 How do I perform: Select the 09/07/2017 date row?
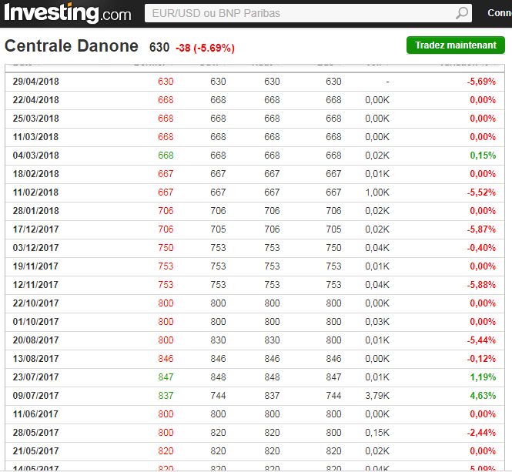[36, 396]
